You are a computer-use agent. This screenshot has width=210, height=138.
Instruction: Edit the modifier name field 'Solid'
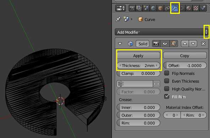click(142, 44)
